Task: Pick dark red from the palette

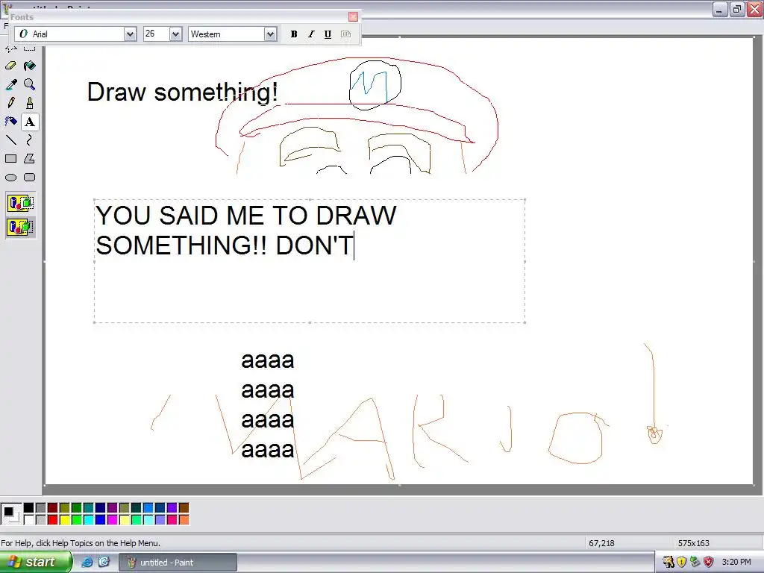Action: tap(53, 507)
